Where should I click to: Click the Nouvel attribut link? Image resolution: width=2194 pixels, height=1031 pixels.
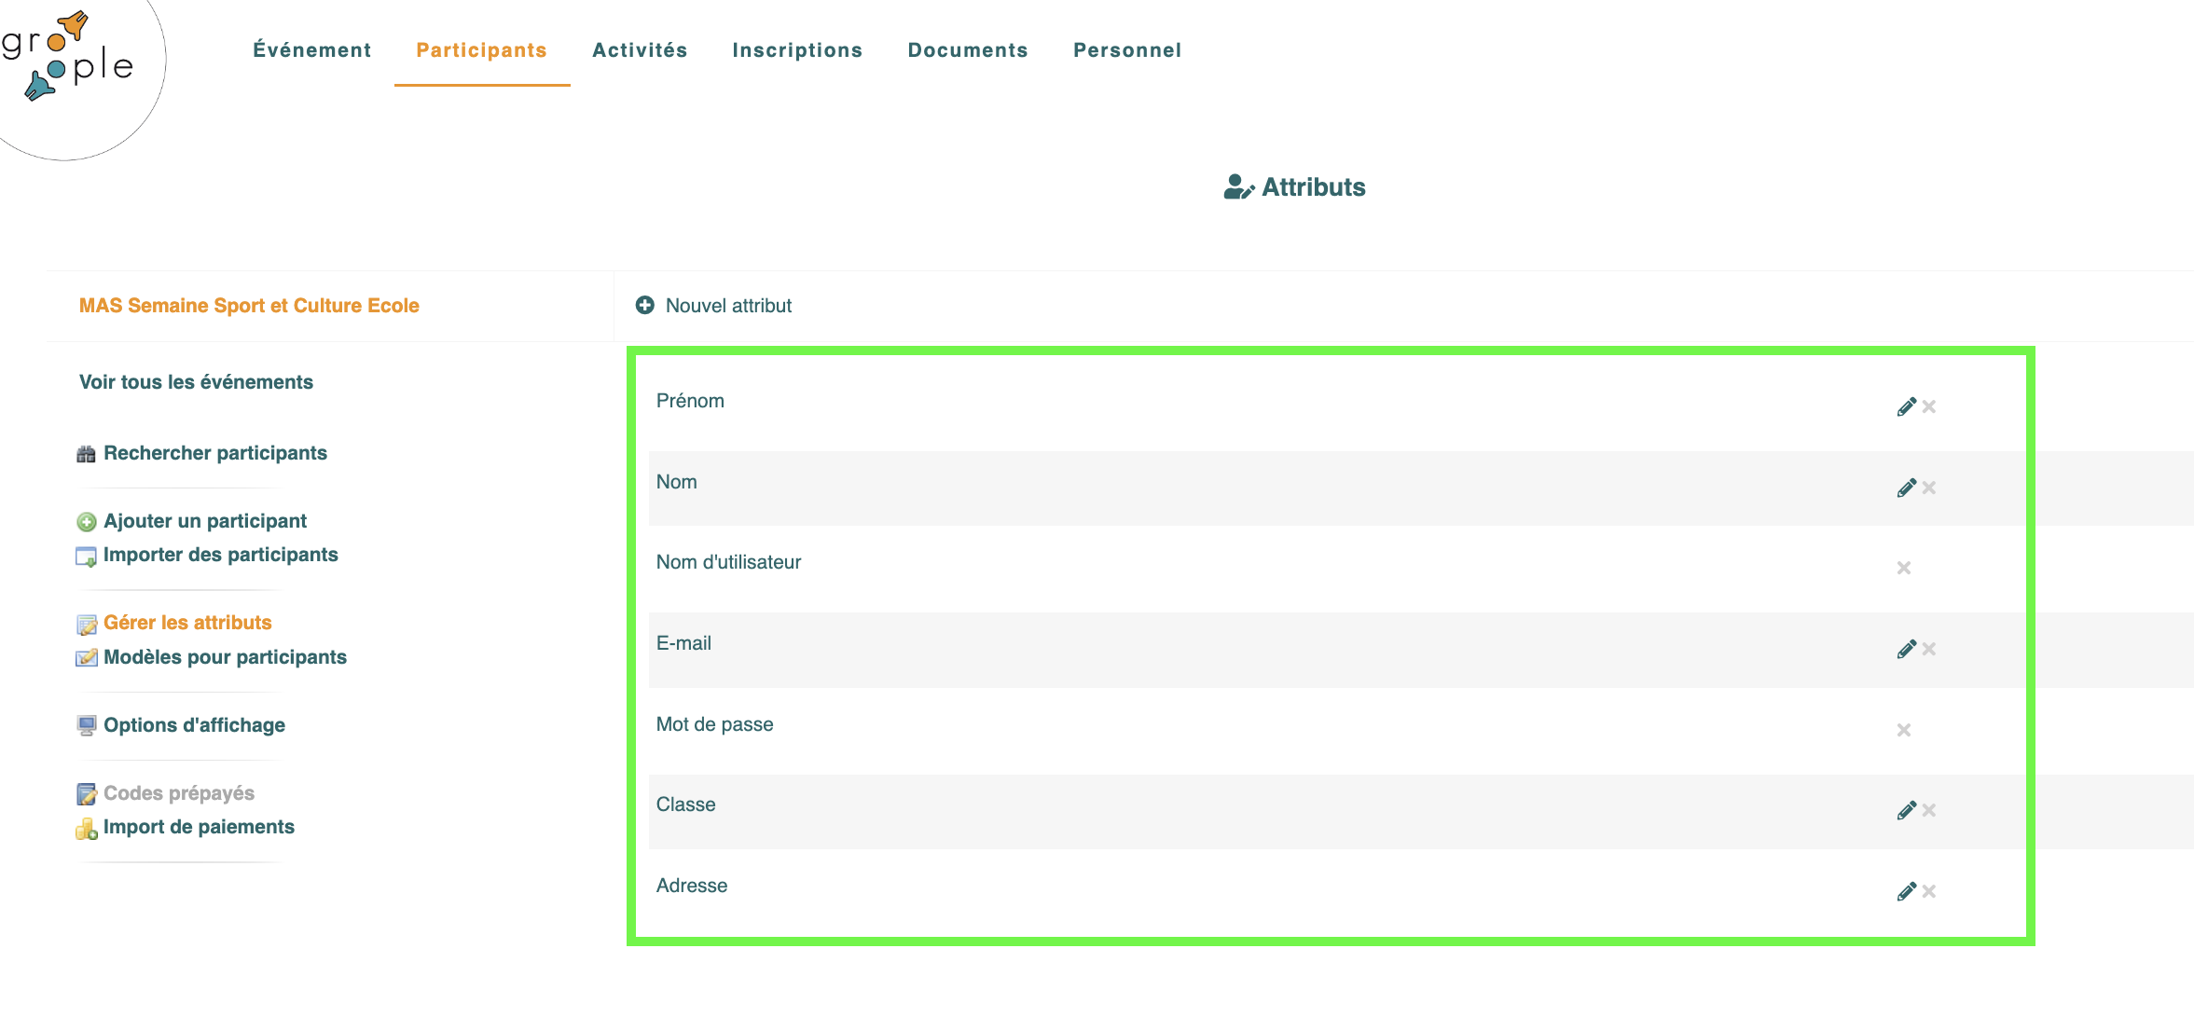(728, 306)
